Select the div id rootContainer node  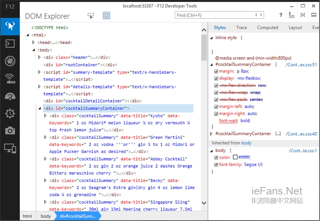click(80, 65)
